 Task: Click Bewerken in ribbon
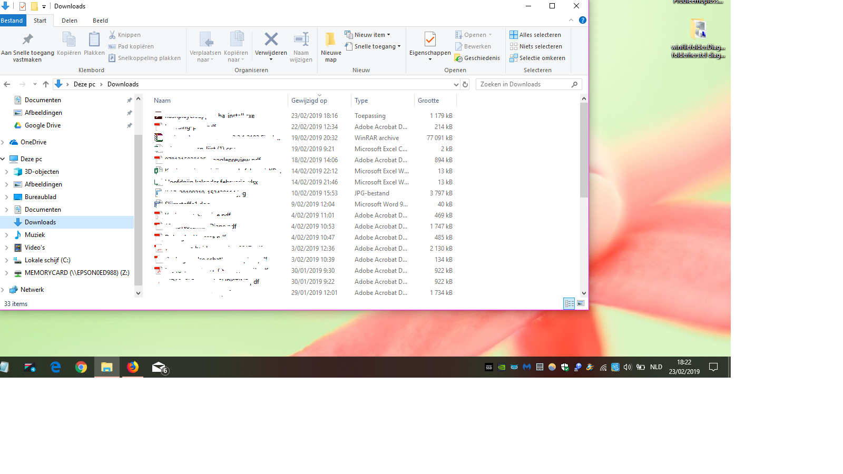click(x=473, y=46)
